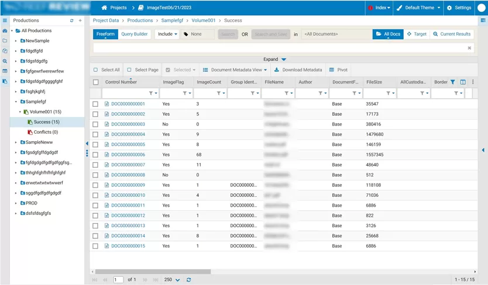Open the Include dropdown

(167, 34)
